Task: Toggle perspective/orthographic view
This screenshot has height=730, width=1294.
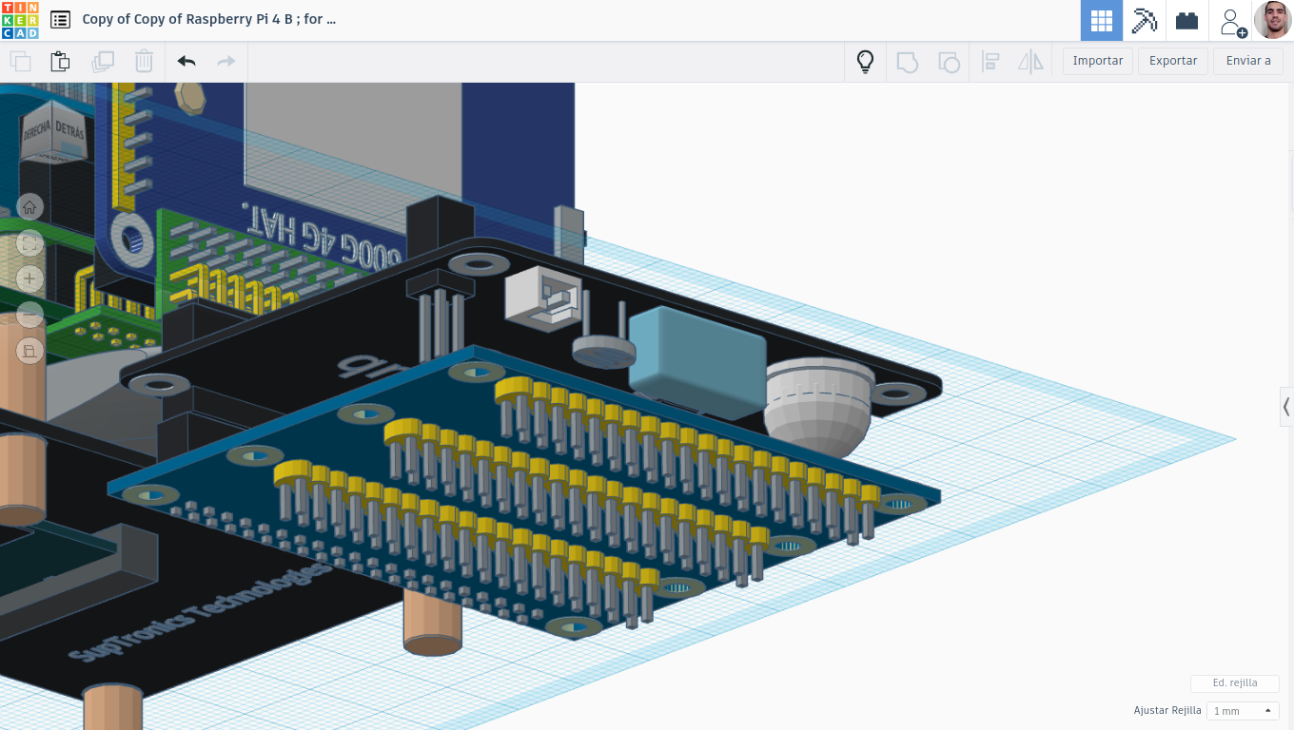Action: [29, 351]
